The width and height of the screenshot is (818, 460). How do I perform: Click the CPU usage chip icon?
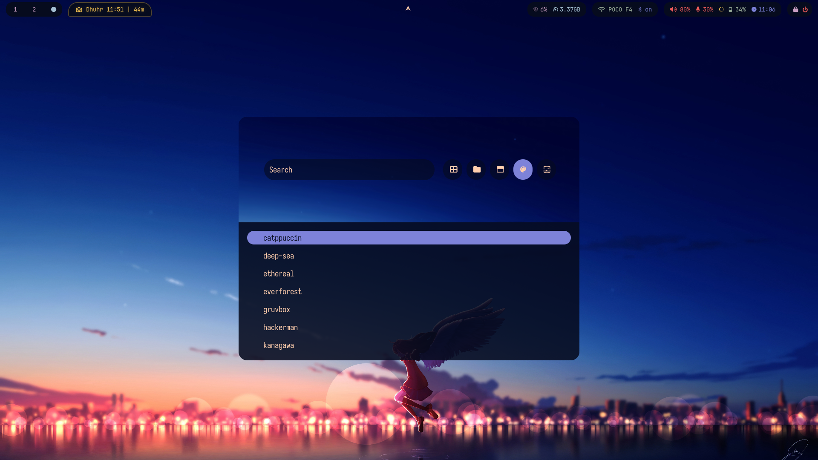click(x=536, y=9)
